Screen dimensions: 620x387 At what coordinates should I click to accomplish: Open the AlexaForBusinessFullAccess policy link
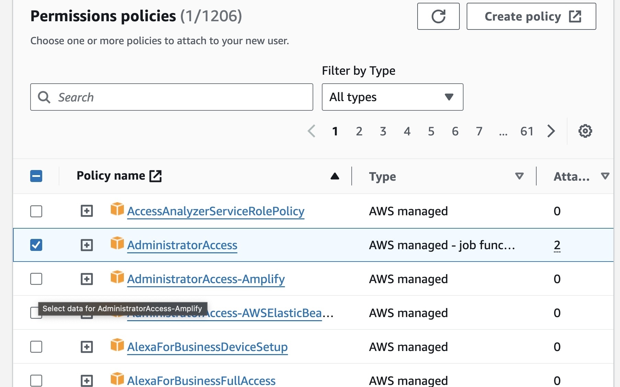pos(201,380)
